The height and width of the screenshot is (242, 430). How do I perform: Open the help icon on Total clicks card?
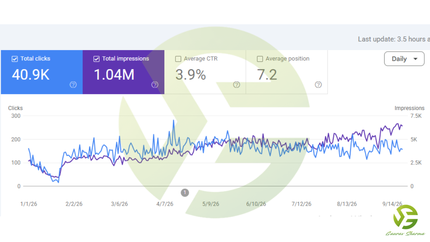73,85
